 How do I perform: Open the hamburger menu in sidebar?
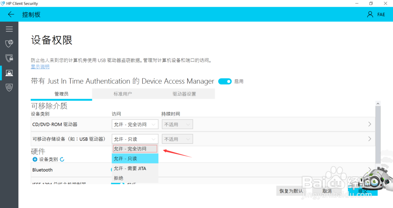[9, 29]
